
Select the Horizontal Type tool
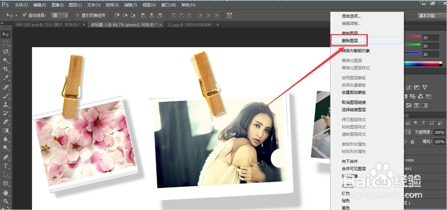pyautogui.click(x=6, y=166)
